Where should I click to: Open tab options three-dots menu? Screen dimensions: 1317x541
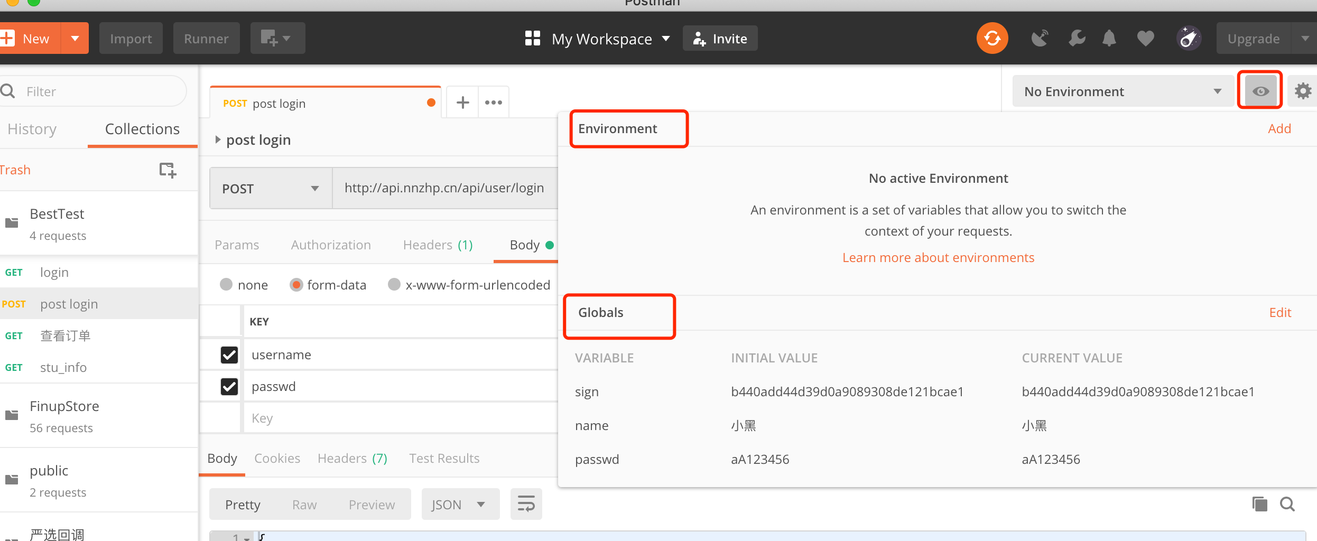[x=493, y=102]
